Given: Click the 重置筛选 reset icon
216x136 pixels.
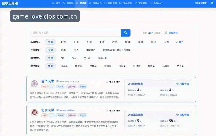Looking at the screenshot, I should [x=166, y=33].
